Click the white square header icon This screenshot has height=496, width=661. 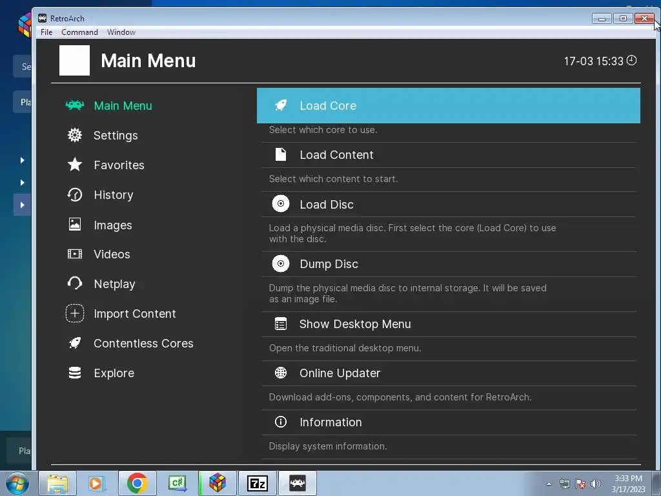pos(75,60)
